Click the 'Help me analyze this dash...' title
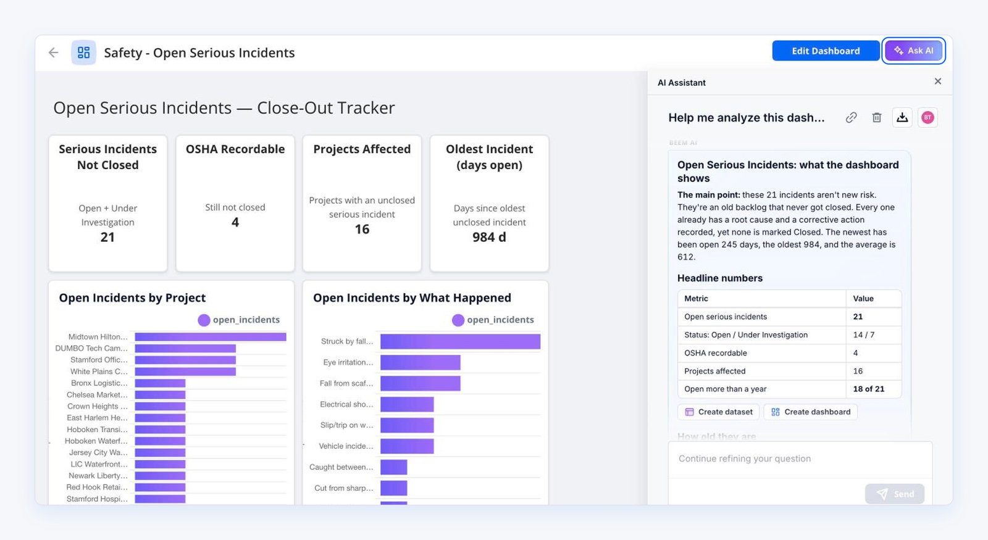Screen dimensions: 988x540 747,118
